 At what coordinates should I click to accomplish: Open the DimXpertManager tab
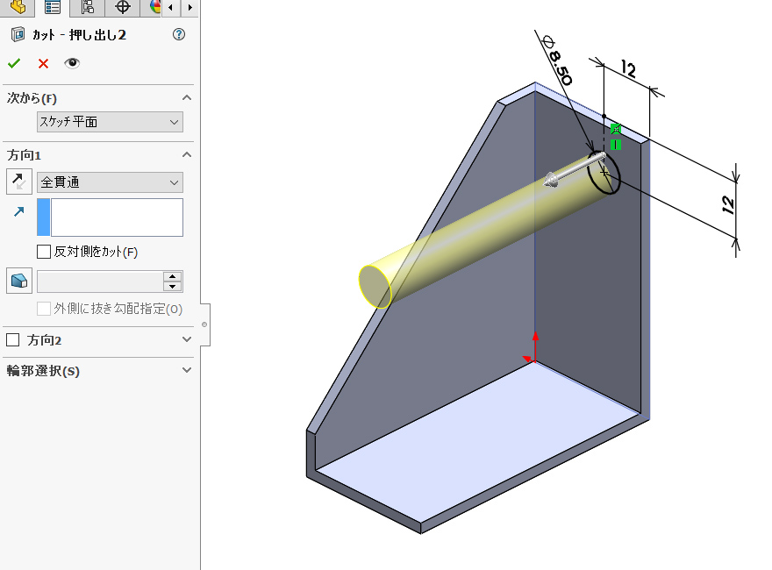[x=123, y=8]
